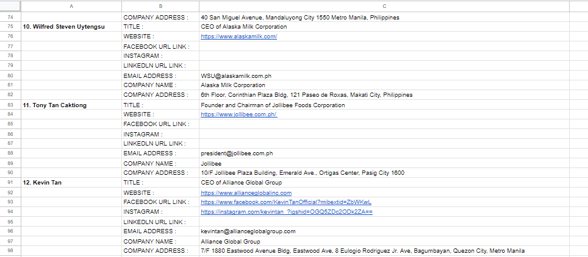
Task: Select "INSTAGRAM :" label in row 78
Action: point(160,56)
